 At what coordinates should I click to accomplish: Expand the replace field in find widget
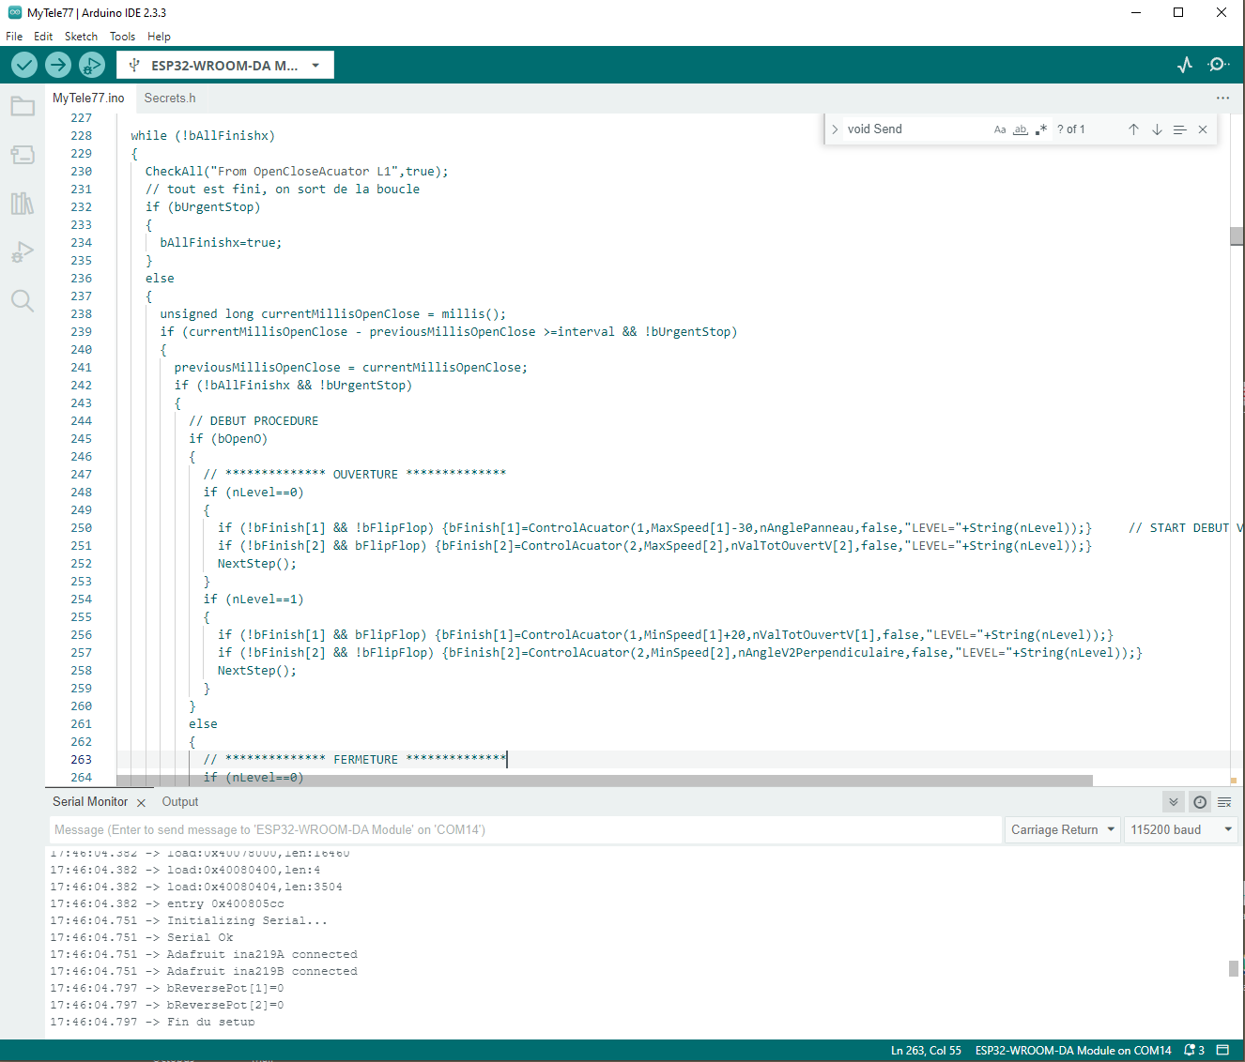835,129
